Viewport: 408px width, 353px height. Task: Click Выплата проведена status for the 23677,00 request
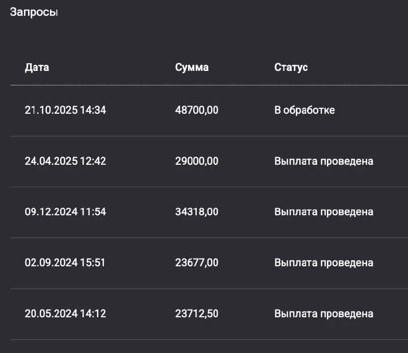pyautogui.click(x=323, y=263)
